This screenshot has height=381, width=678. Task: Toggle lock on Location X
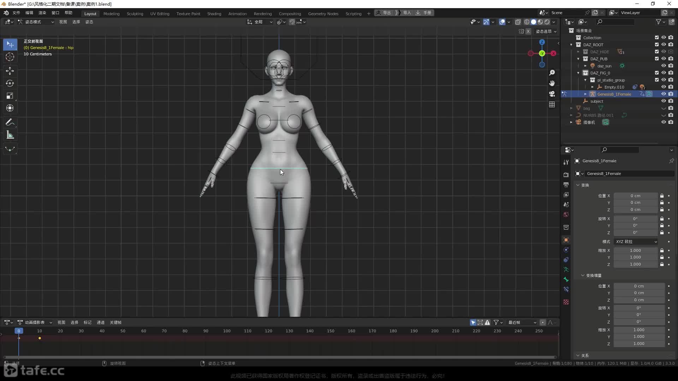click(x=662, y=196)
